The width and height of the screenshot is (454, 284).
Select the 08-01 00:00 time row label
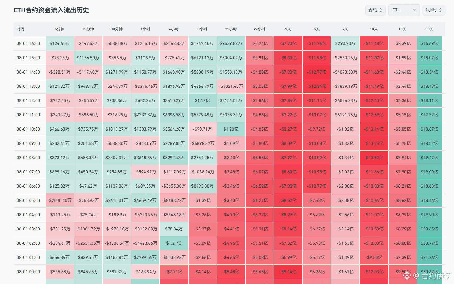click(28, 272)
